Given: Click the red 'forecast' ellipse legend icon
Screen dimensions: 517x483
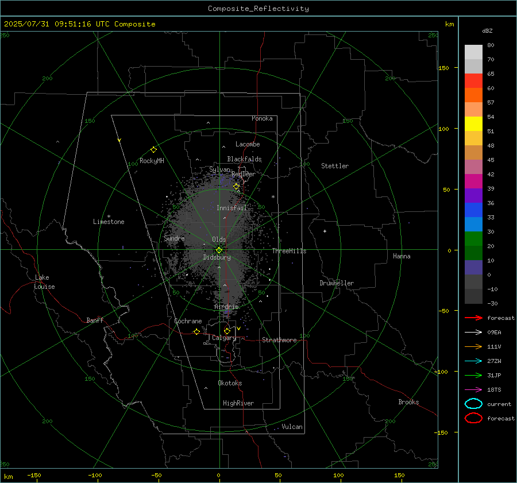Looking at the screenshot, I should tap(473, 418).
